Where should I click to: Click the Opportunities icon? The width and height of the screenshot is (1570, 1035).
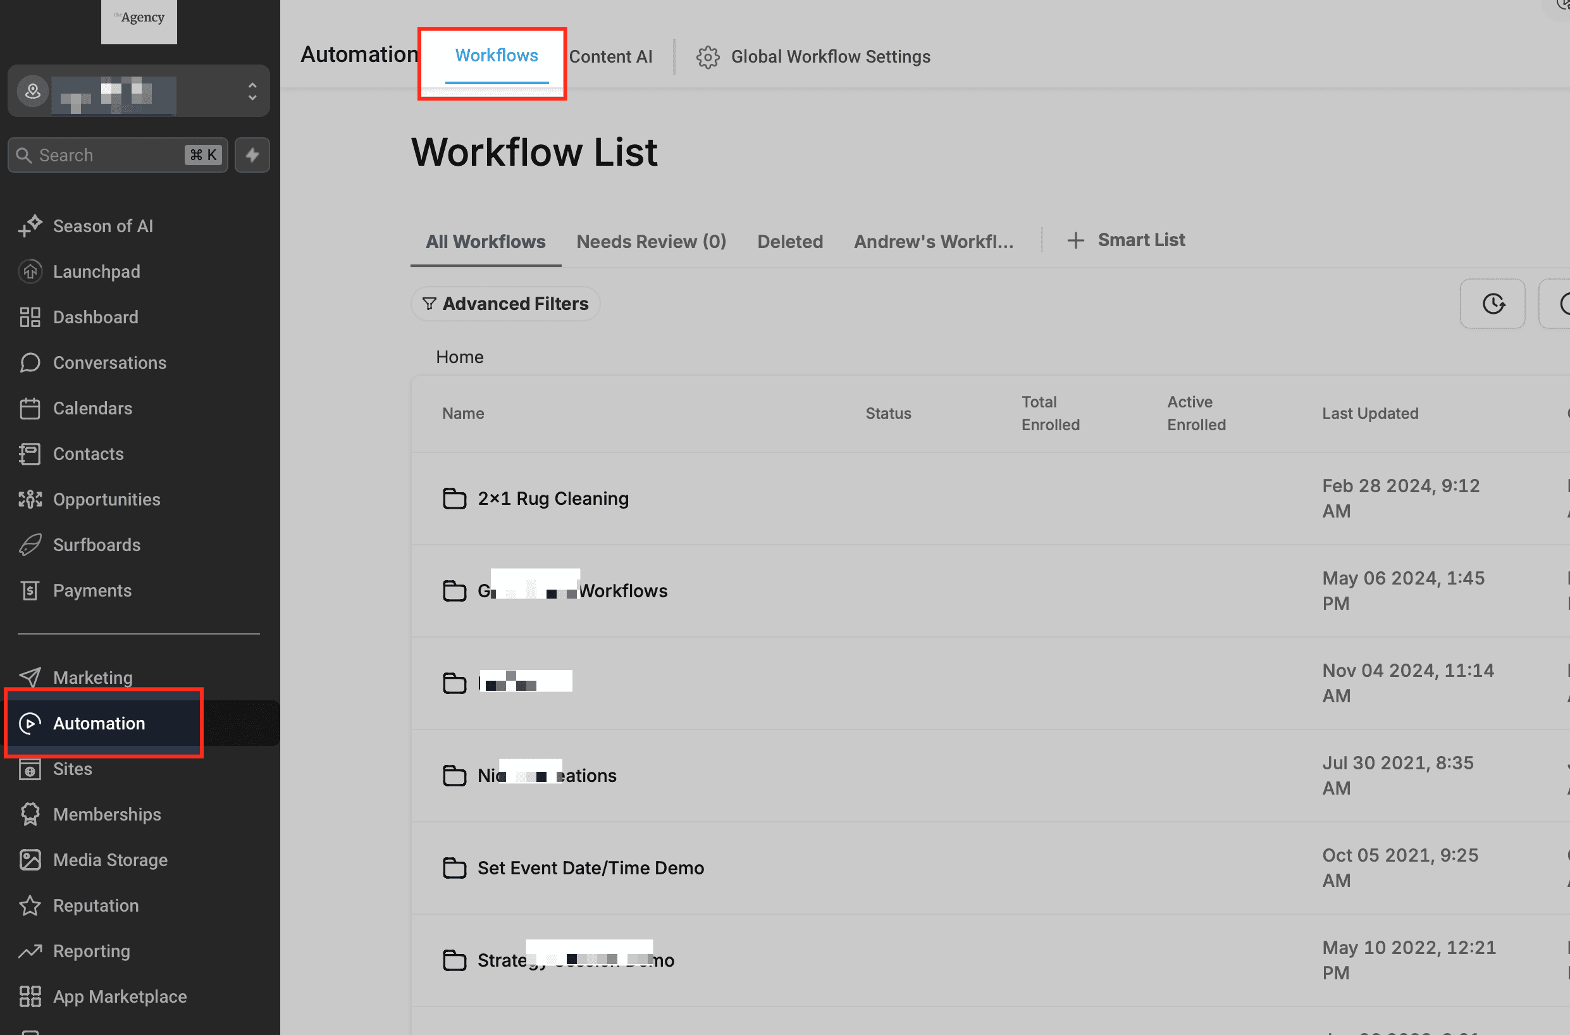pos(30,500)
